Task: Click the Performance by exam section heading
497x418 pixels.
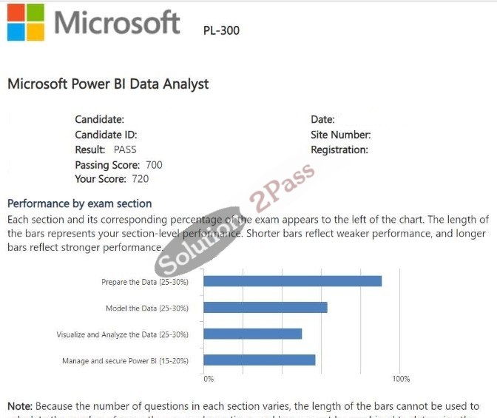Action: click(80, 203)
